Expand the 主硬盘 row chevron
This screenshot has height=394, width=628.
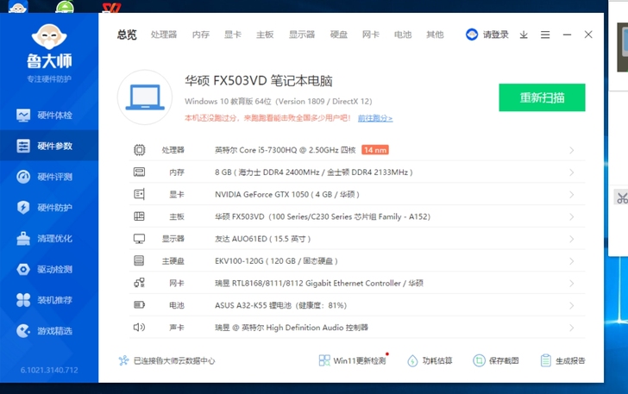(572, 261)
